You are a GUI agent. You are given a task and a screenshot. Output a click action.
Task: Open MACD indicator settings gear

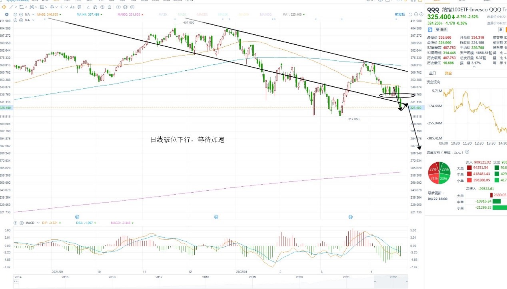[15, 223]
